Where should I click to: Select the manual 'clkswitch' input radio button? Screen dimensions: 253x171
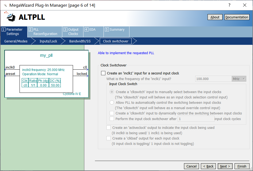point(112,92)
